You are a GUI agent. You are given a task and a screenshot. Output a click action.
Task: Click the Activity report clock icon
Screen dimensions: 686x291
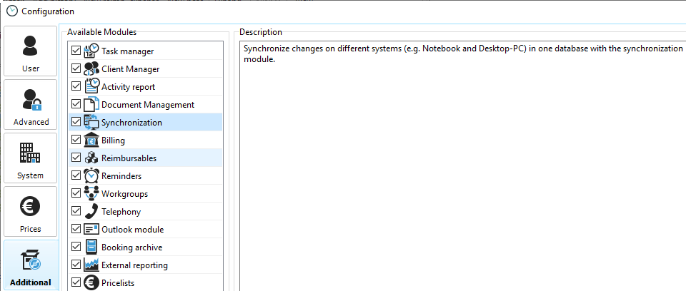(x=91, y=87)
